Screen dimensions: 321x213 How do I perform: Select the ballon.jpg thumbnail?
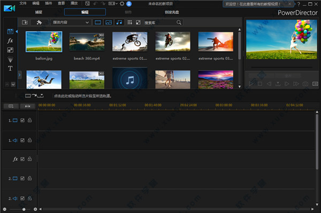point(44,42)
